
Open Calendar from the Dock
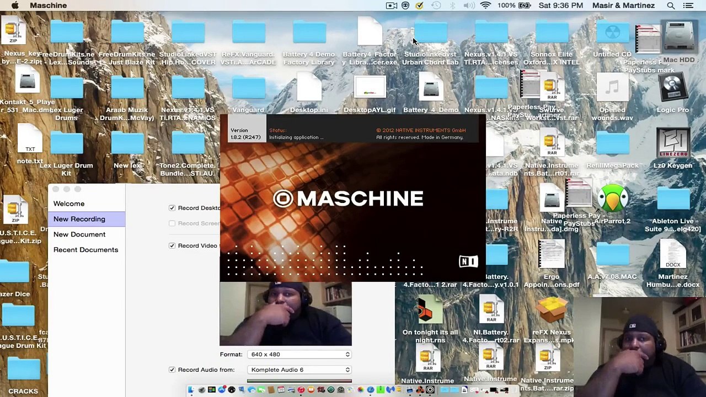coord(281,390)
